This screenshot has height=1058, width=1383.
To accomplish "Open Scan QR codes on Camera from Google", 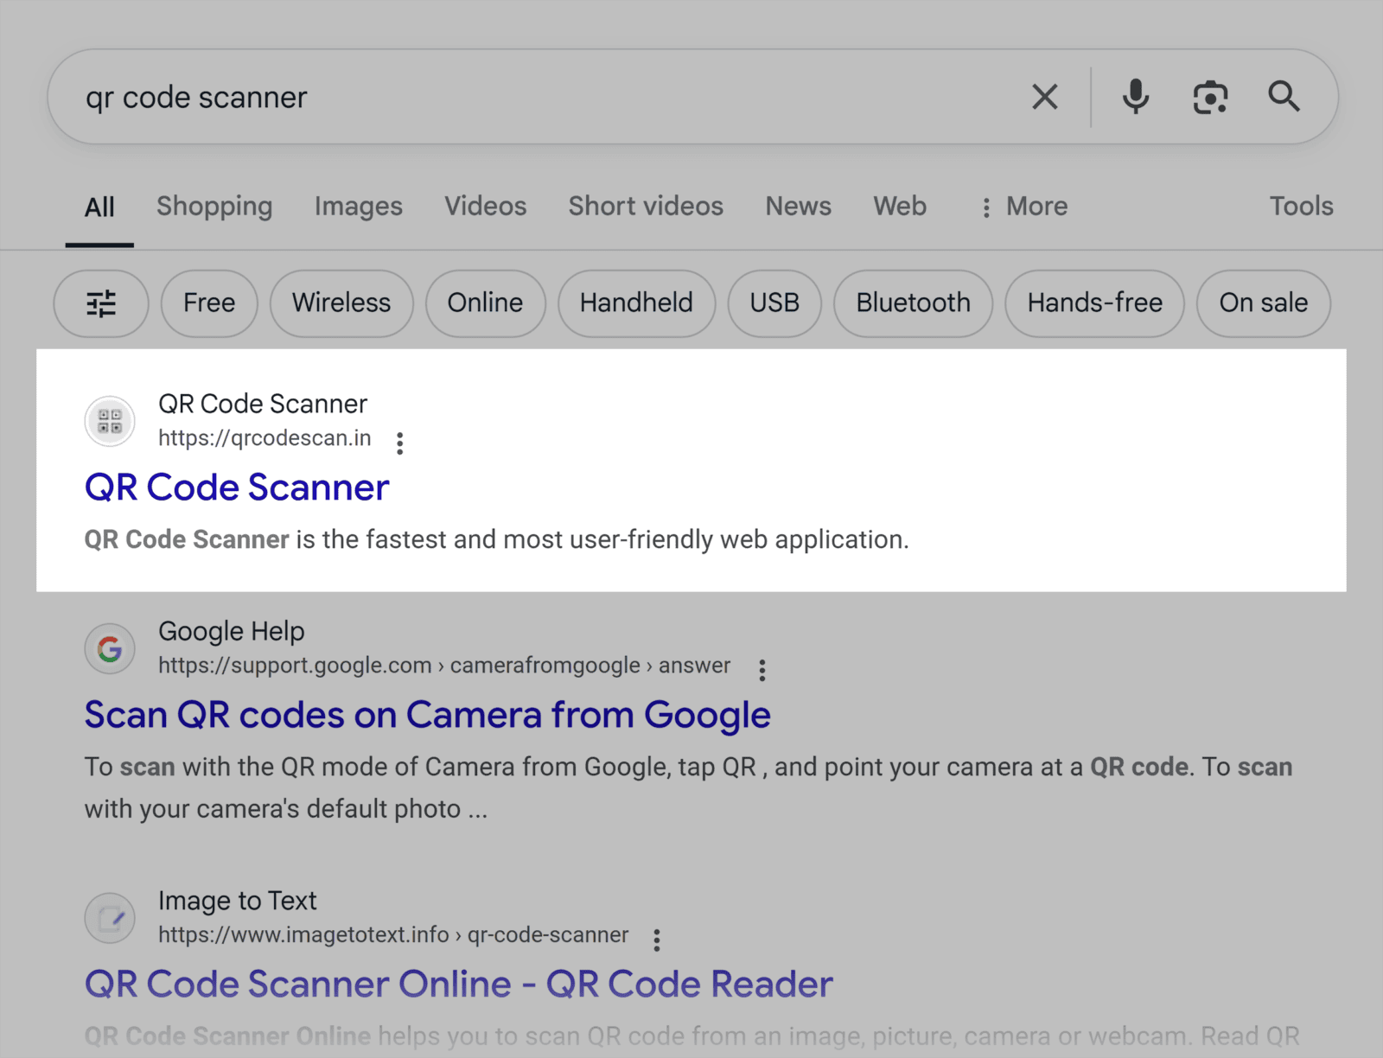I will 427,715.
